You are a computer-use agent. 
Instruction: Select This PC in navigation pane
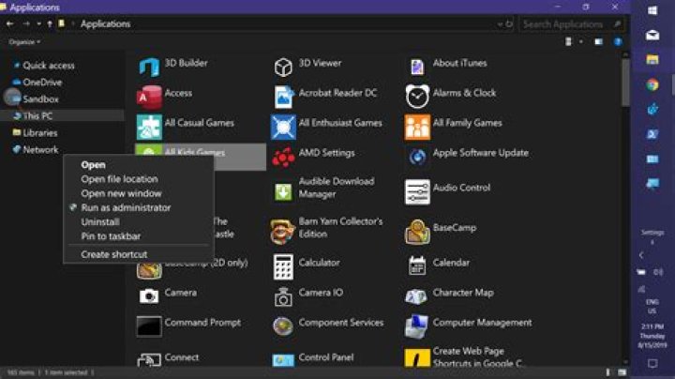coord(37,115)
